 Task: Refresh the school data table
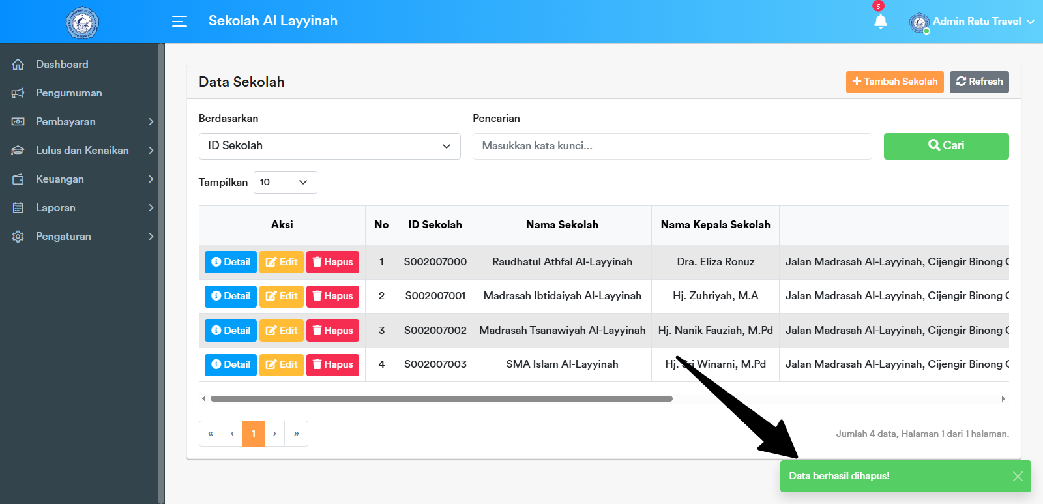[979, 82]
